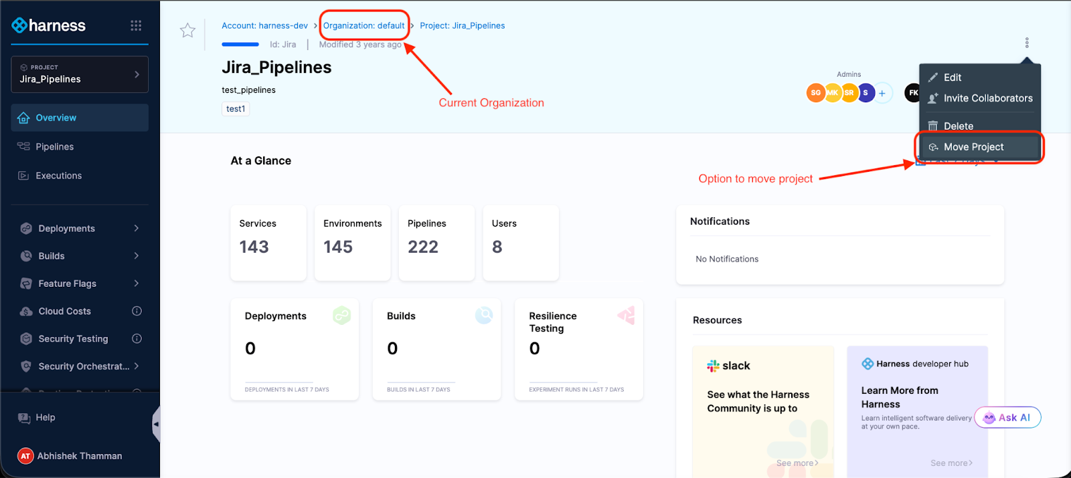Click the Pipelines sidebar icon
Viewport: 1071px width, 478px height.
[x=23, y=146]
